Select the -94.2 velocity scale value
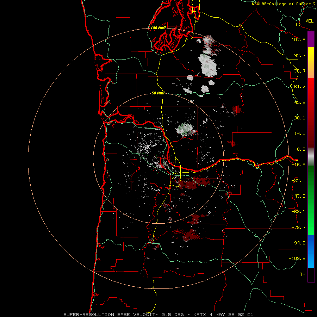 tap(298, 243)
